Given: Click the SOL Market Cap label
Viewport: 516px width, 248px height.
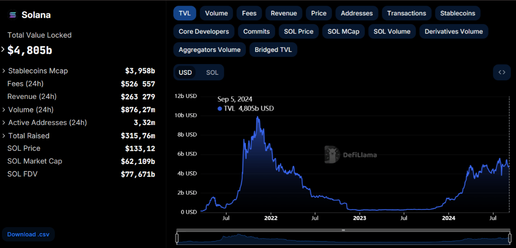Looking at the screenshot, I should click(34, 161).
